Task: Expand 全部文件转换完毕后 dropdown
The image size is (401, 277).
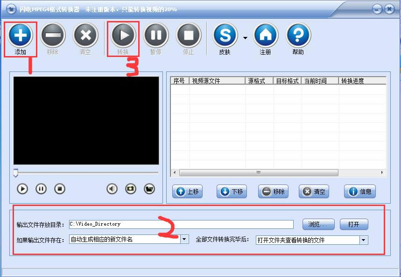Action: (x=364, y=240)
